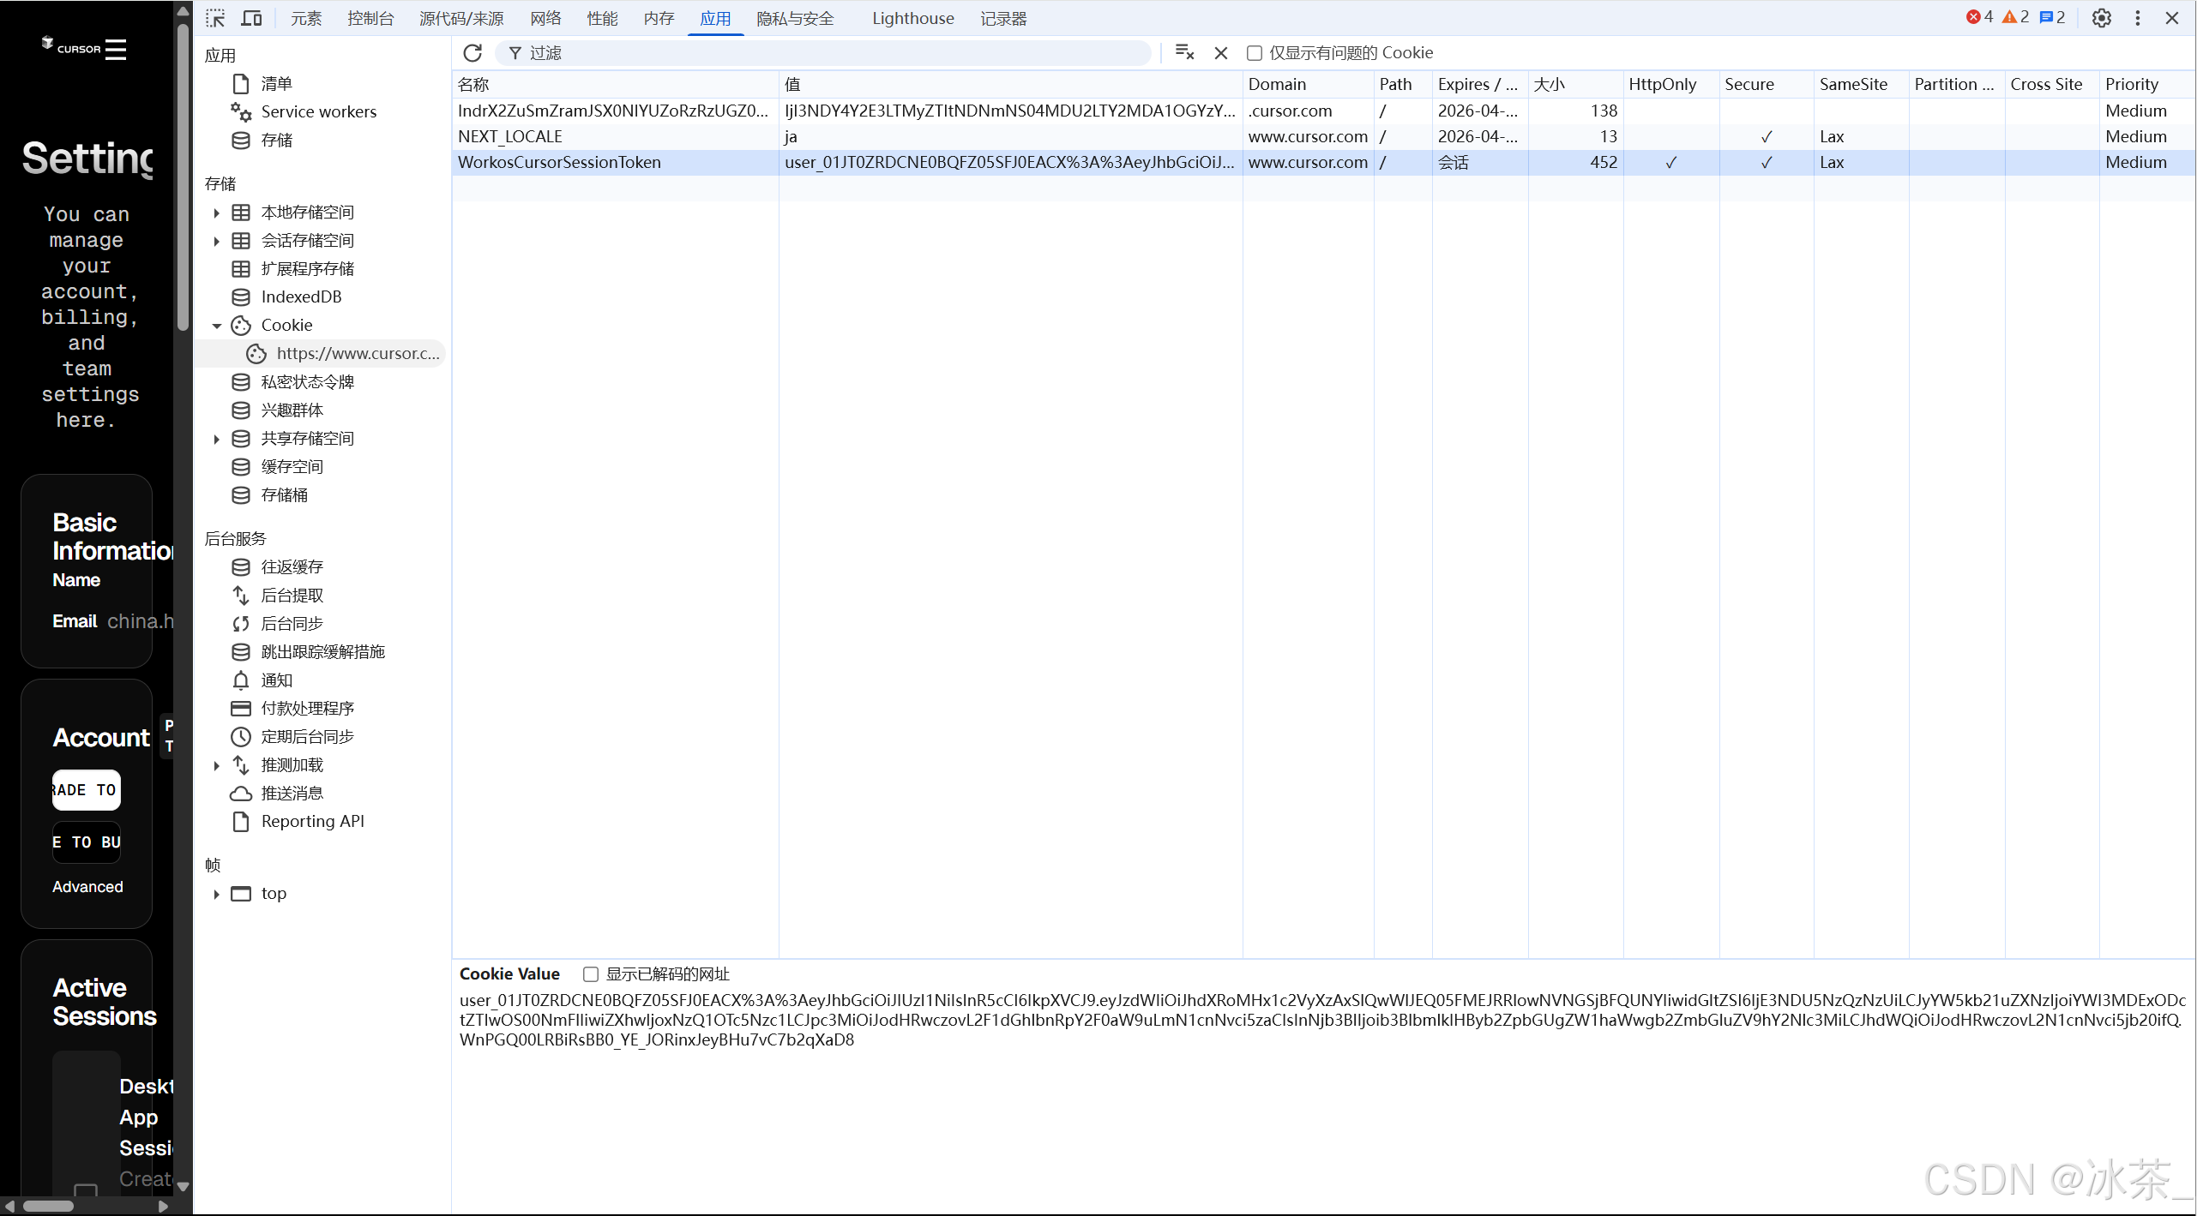The height and width of the screenshot is (1216, 2197).
Task: Click the clear all cookies icon
Action: tap(1184, 53)
